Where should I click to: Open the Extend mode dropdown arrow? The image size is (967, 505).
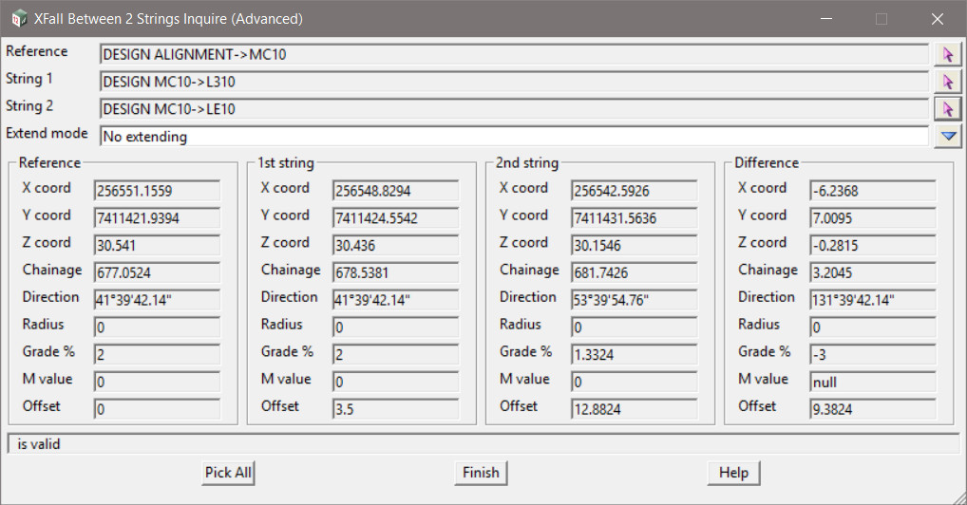[947, 136]
